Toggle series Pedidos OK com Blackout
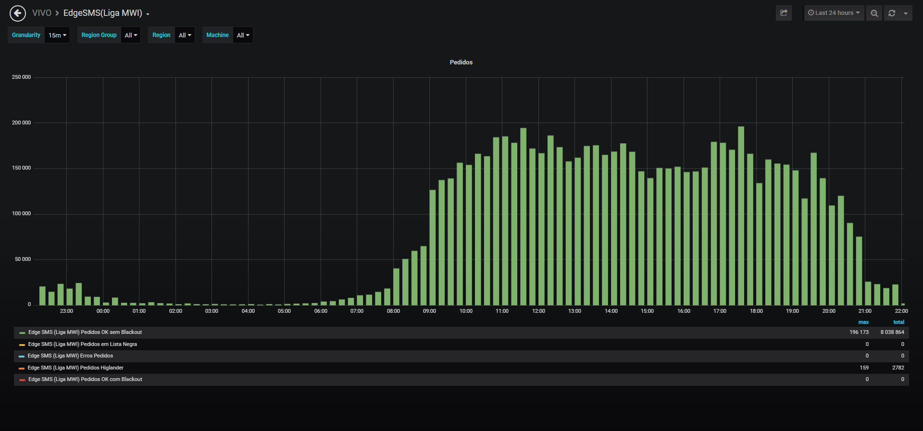The image size is (923, 431). (85, 380)
